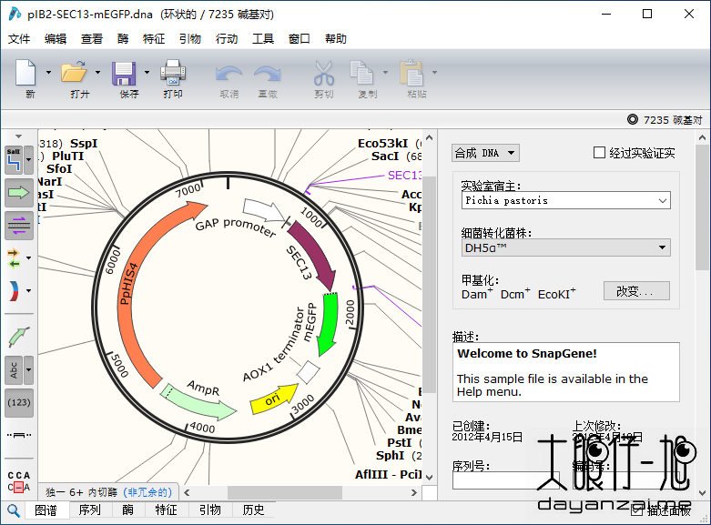This screenshot has width=711, height=525.
Task: Open the enzyme display options arrow
Action: [29, 160]
